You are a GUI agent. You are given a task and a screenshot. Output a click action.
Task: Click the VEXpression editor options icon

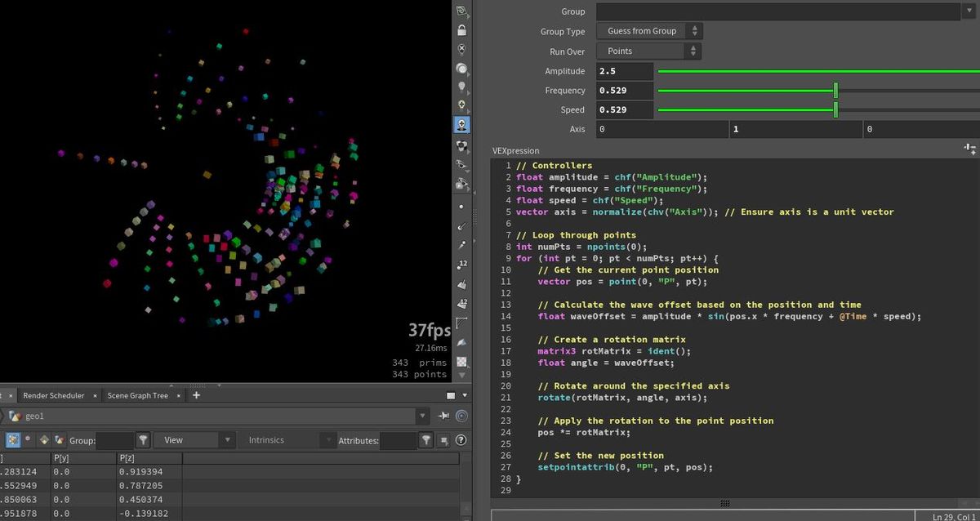click(x=969, y=149)
